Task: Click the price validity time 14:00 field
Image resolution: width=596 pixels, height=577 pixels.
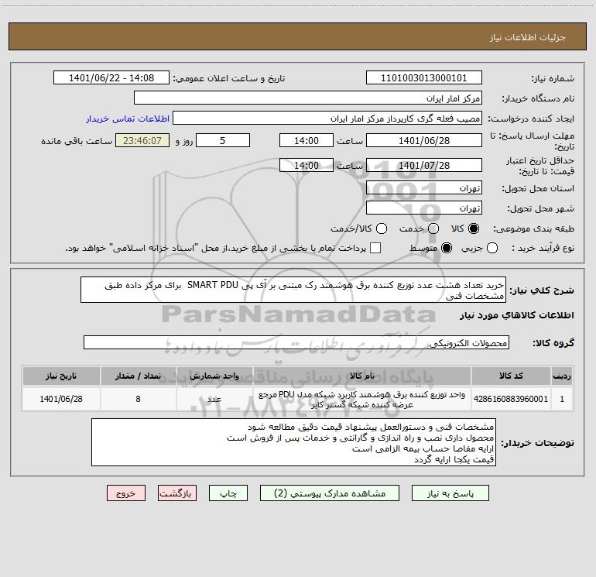Action: (307, 165)
